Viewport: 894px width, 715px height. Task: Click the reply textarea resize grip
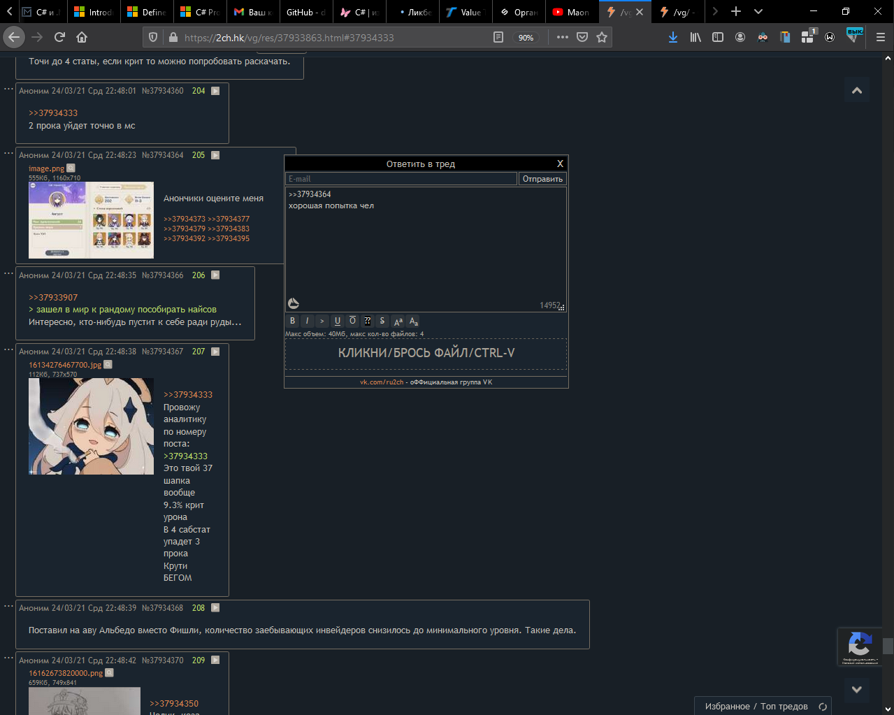coord(561,307)
